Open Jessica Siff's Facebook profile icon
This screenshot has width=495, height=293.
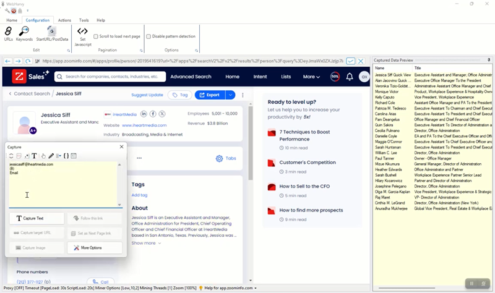[x=153, y=114]
